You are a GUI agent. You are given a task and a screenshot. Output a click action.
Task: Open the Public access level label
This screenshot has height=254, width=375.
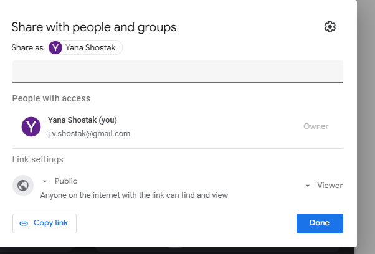66,181
